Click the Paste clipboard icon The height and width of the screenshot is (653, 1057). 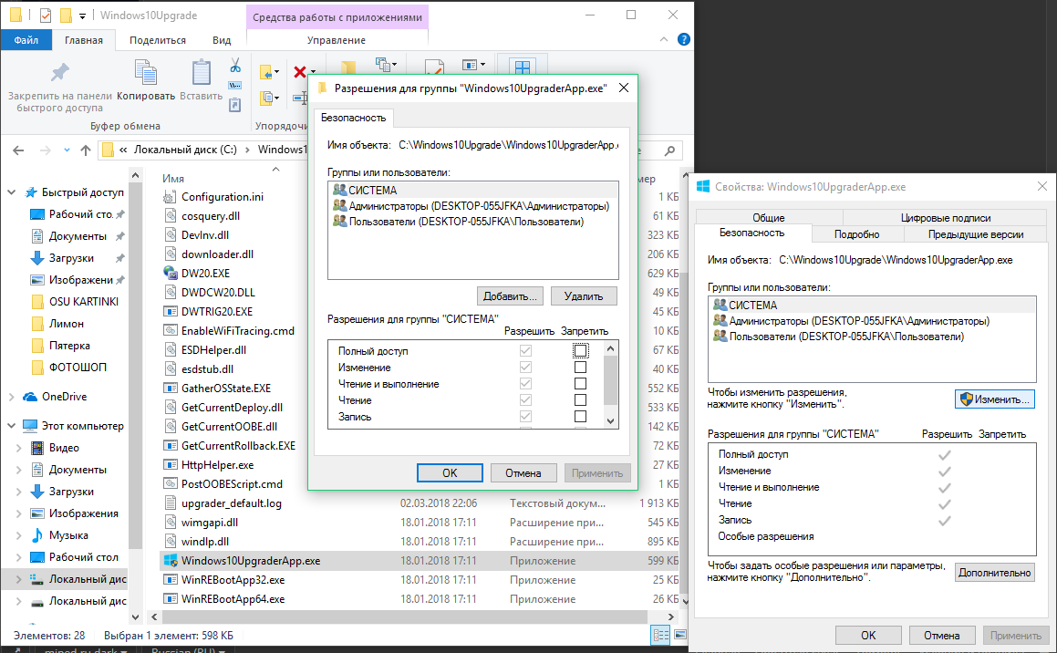201,72
